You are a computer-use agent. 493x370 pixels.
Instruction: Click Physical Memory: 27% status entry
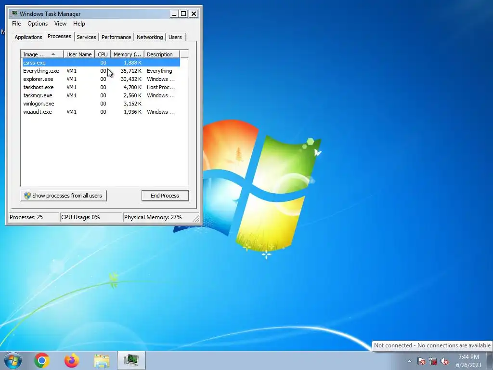(157, 217)
